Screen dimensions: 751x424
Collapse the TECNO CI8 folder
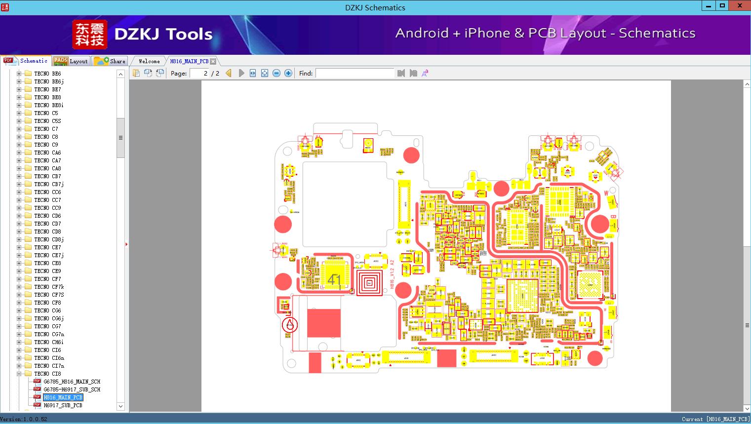(19, 374)
